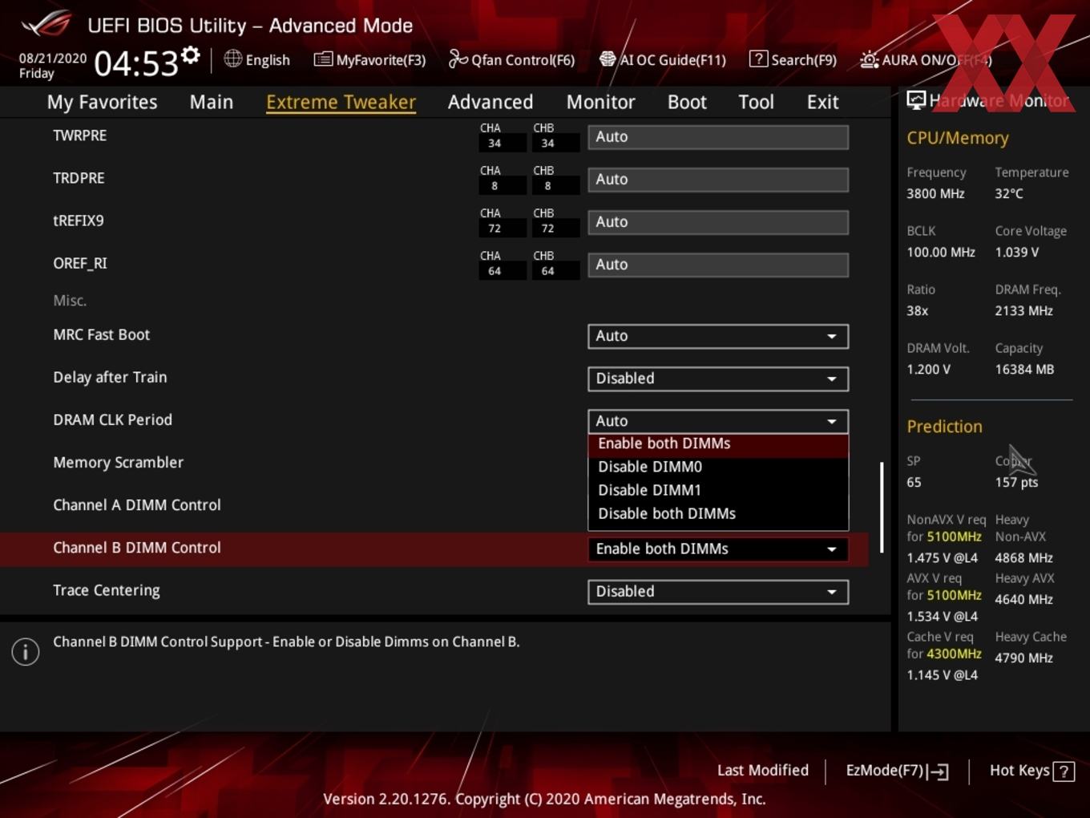Select the Trace Centering label
1090x818 pixels.
click(106, 590)
